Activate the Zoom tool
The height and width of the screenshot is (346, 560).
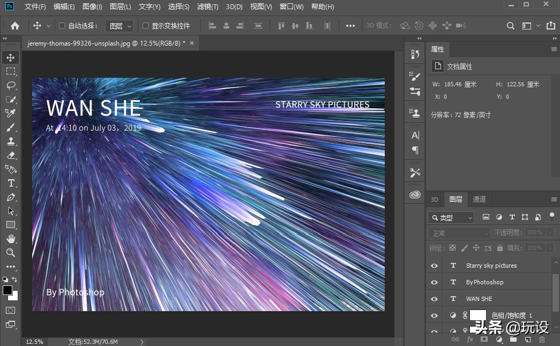[11, 253]
